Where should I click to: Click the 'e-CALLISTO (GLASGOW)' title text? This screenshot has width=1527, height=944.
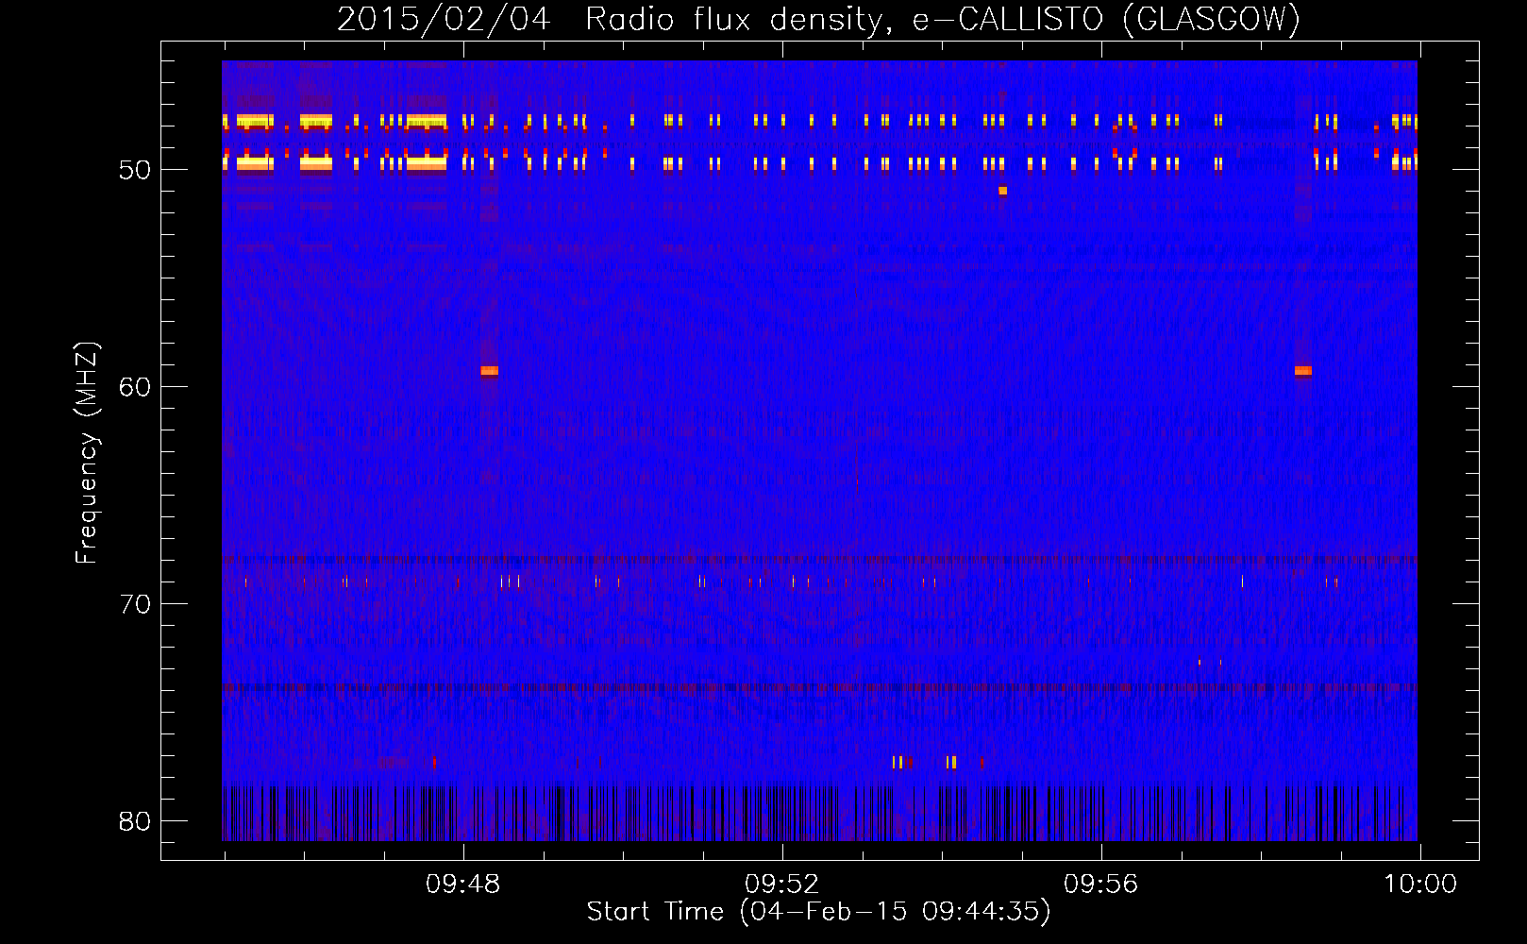tap(1105, 19)
